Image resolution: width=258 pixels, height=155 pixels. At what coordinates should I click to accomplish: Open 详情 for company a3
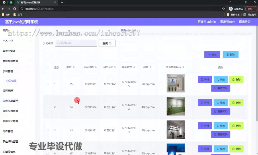(x=205, y=126)
